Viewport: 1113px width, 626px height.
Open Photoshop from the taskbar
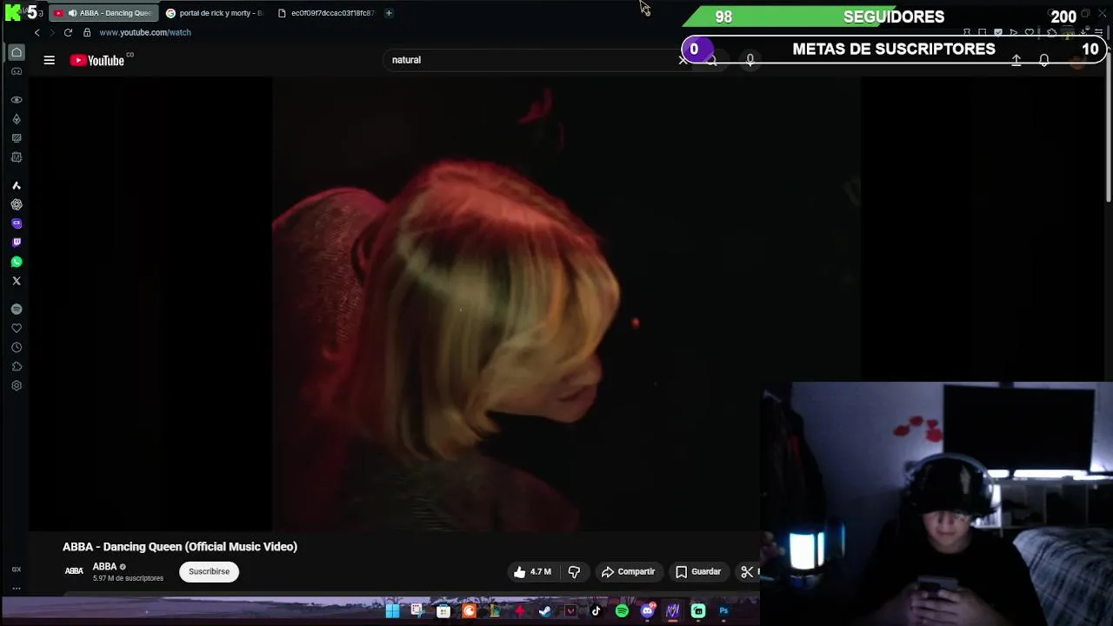[723, 611]
